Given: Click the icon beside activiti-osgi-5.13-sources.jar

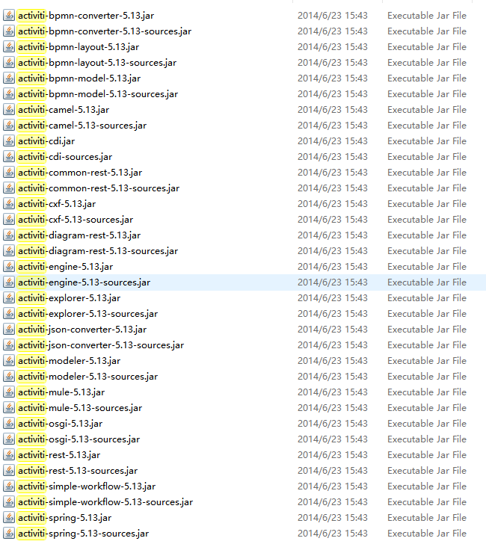Looking at the screenshot, I should click(9, 439).
